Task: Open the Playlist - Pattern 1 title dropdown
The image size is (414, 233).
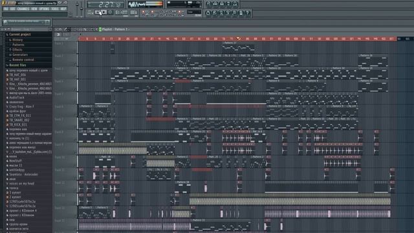Action: [115, 29]
